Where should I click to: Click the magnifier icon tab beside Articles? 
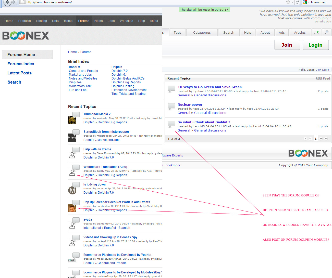(326, 32)
